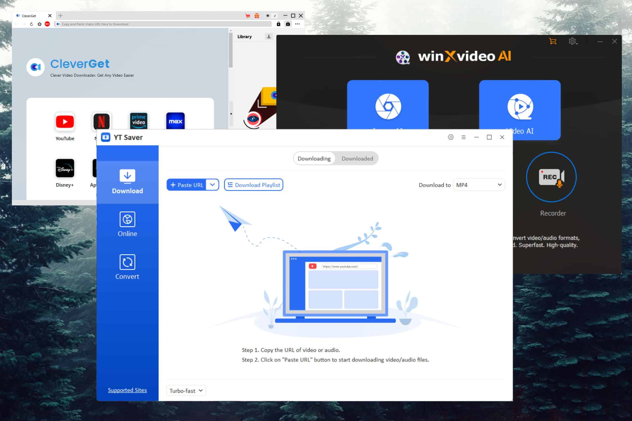Switch to Downloaded tab
This screenshot has height=421, width=632.
pos(357,159)
